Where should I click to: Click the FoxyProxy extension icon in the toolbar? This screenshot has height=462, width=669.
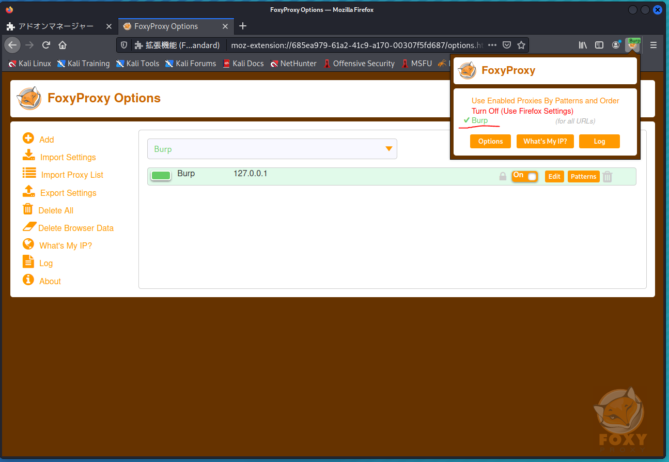coord(633,45)
